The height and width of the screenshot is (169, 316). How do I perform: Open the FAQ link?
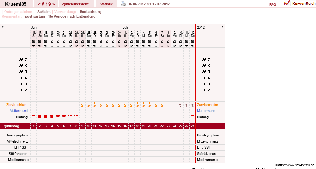coord(273,5)
